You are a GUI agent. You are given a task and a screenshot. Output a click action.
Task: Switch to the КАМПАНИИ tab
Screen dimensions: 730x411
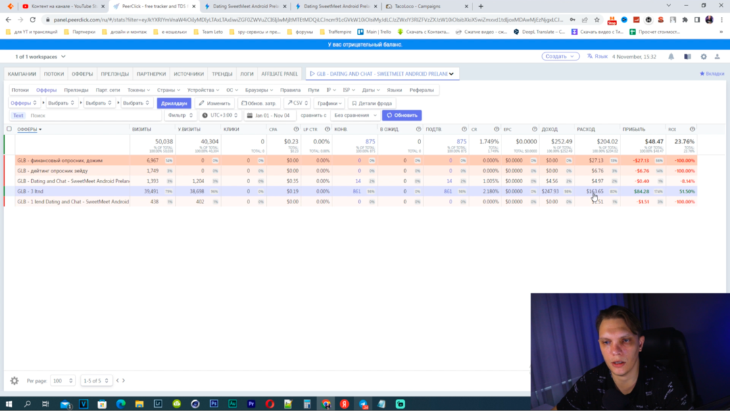click(22, 74)
